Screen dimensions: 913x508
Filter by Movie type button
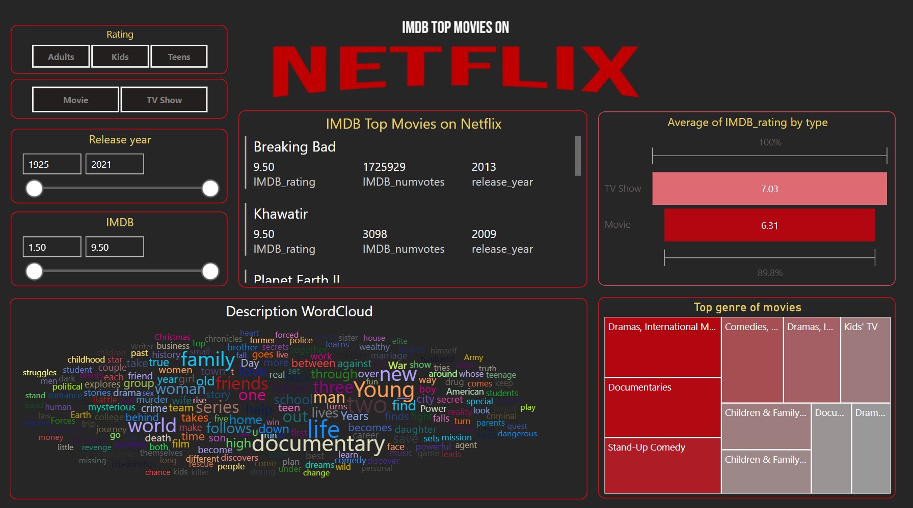click(x=75, y=100)
